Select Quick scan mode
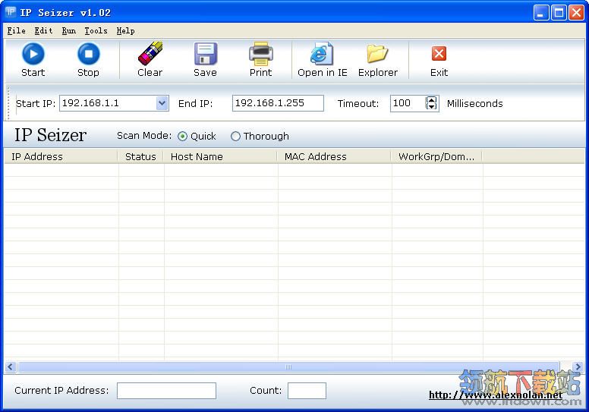This screenshot has width=589, height=412. click(x=183, y=137)
